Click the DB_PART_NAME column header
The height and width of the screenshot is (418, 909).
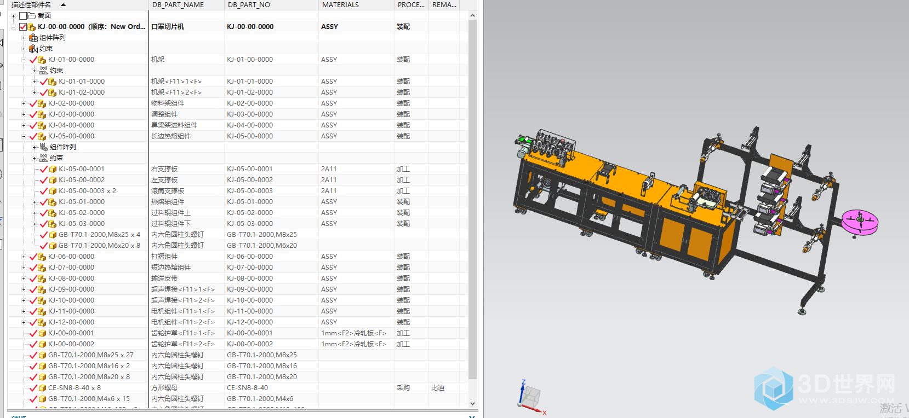coord(187,5)
